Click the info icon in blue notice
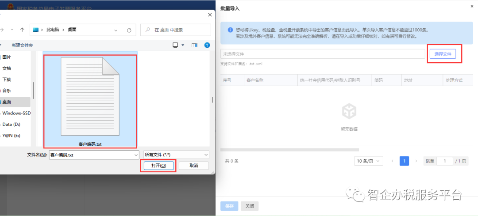Image resolution: width=478 pixels, height=216 pixels. (230, 30)
